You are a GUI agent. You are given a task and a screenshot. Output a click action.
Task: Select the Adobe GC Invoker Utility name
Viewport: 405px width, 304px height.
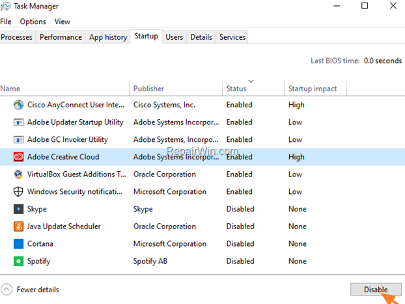pos(68,140)
